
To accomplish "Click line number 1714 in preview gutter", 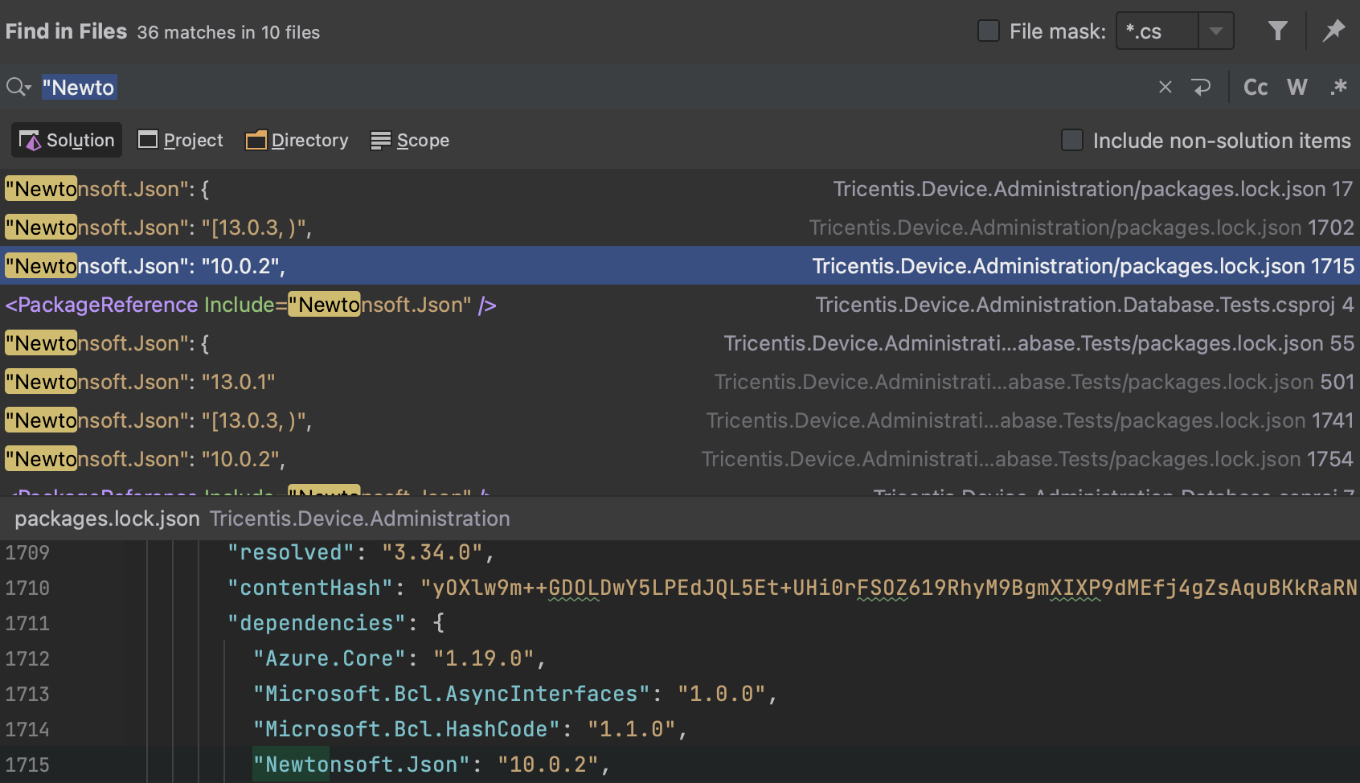I will tap(27, 730).
